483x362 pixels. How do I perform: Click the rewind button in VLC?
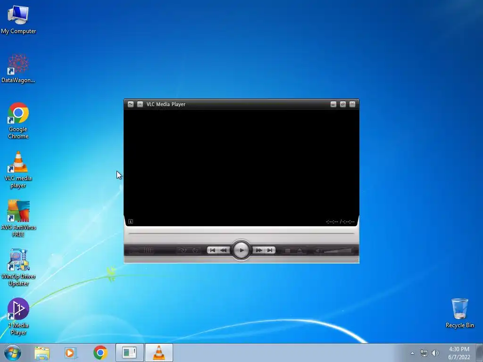click(x=224, y=250)
